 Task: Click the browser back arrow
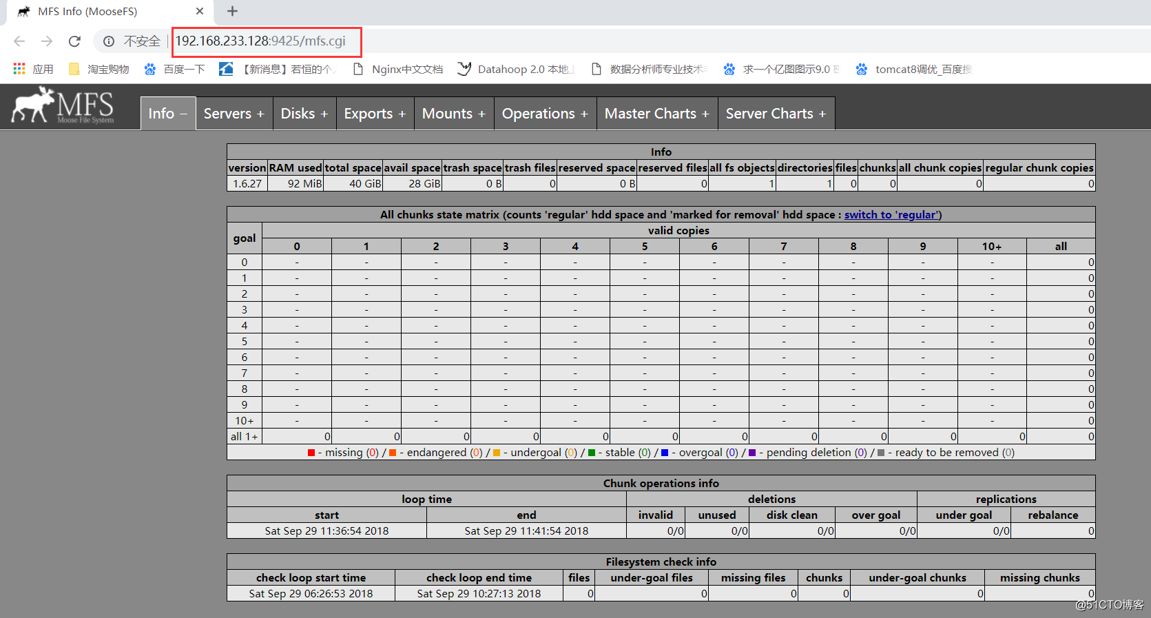19,41
